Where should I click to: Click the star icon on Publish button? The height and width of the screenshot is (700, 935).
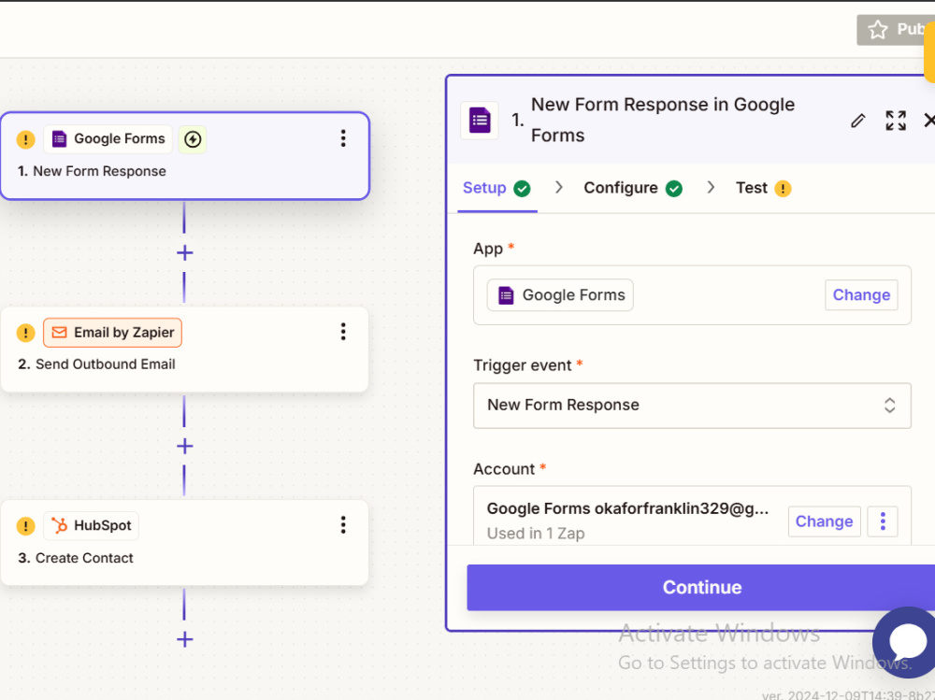tap(878, 30)
